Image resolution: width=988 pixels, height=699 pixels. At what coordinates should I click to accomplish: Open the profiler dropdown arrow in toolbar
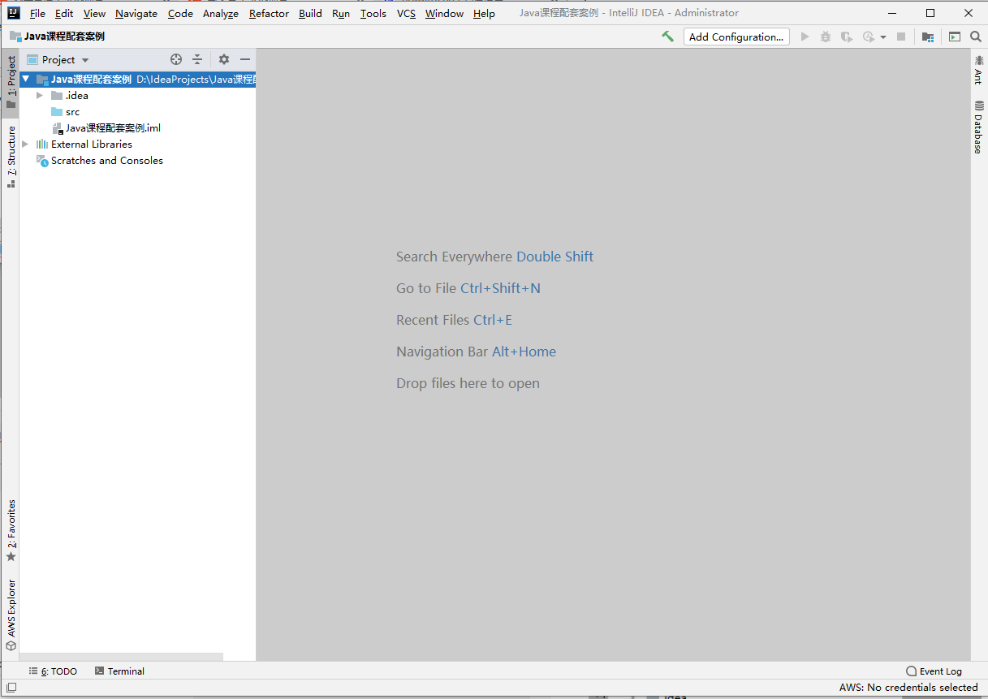pyautogui.click(x=883, y=37)
